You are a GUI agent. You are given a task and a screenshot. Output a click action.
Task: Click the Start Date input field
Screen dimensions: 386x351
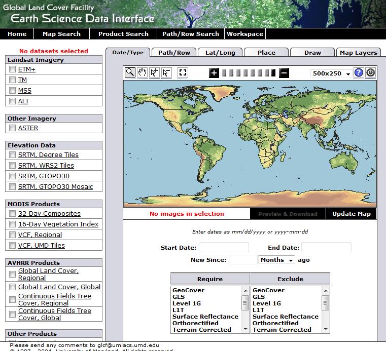coord(224,247)
